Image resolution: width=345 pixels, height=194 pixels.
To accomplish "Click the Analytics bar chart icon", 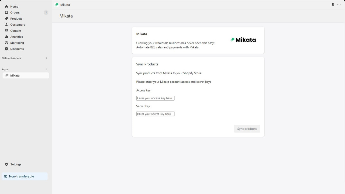I will point(6,37).
